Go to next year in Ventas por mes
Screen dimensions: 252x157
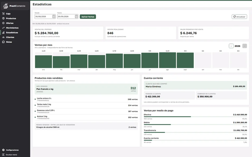click(x=244, y=46)
